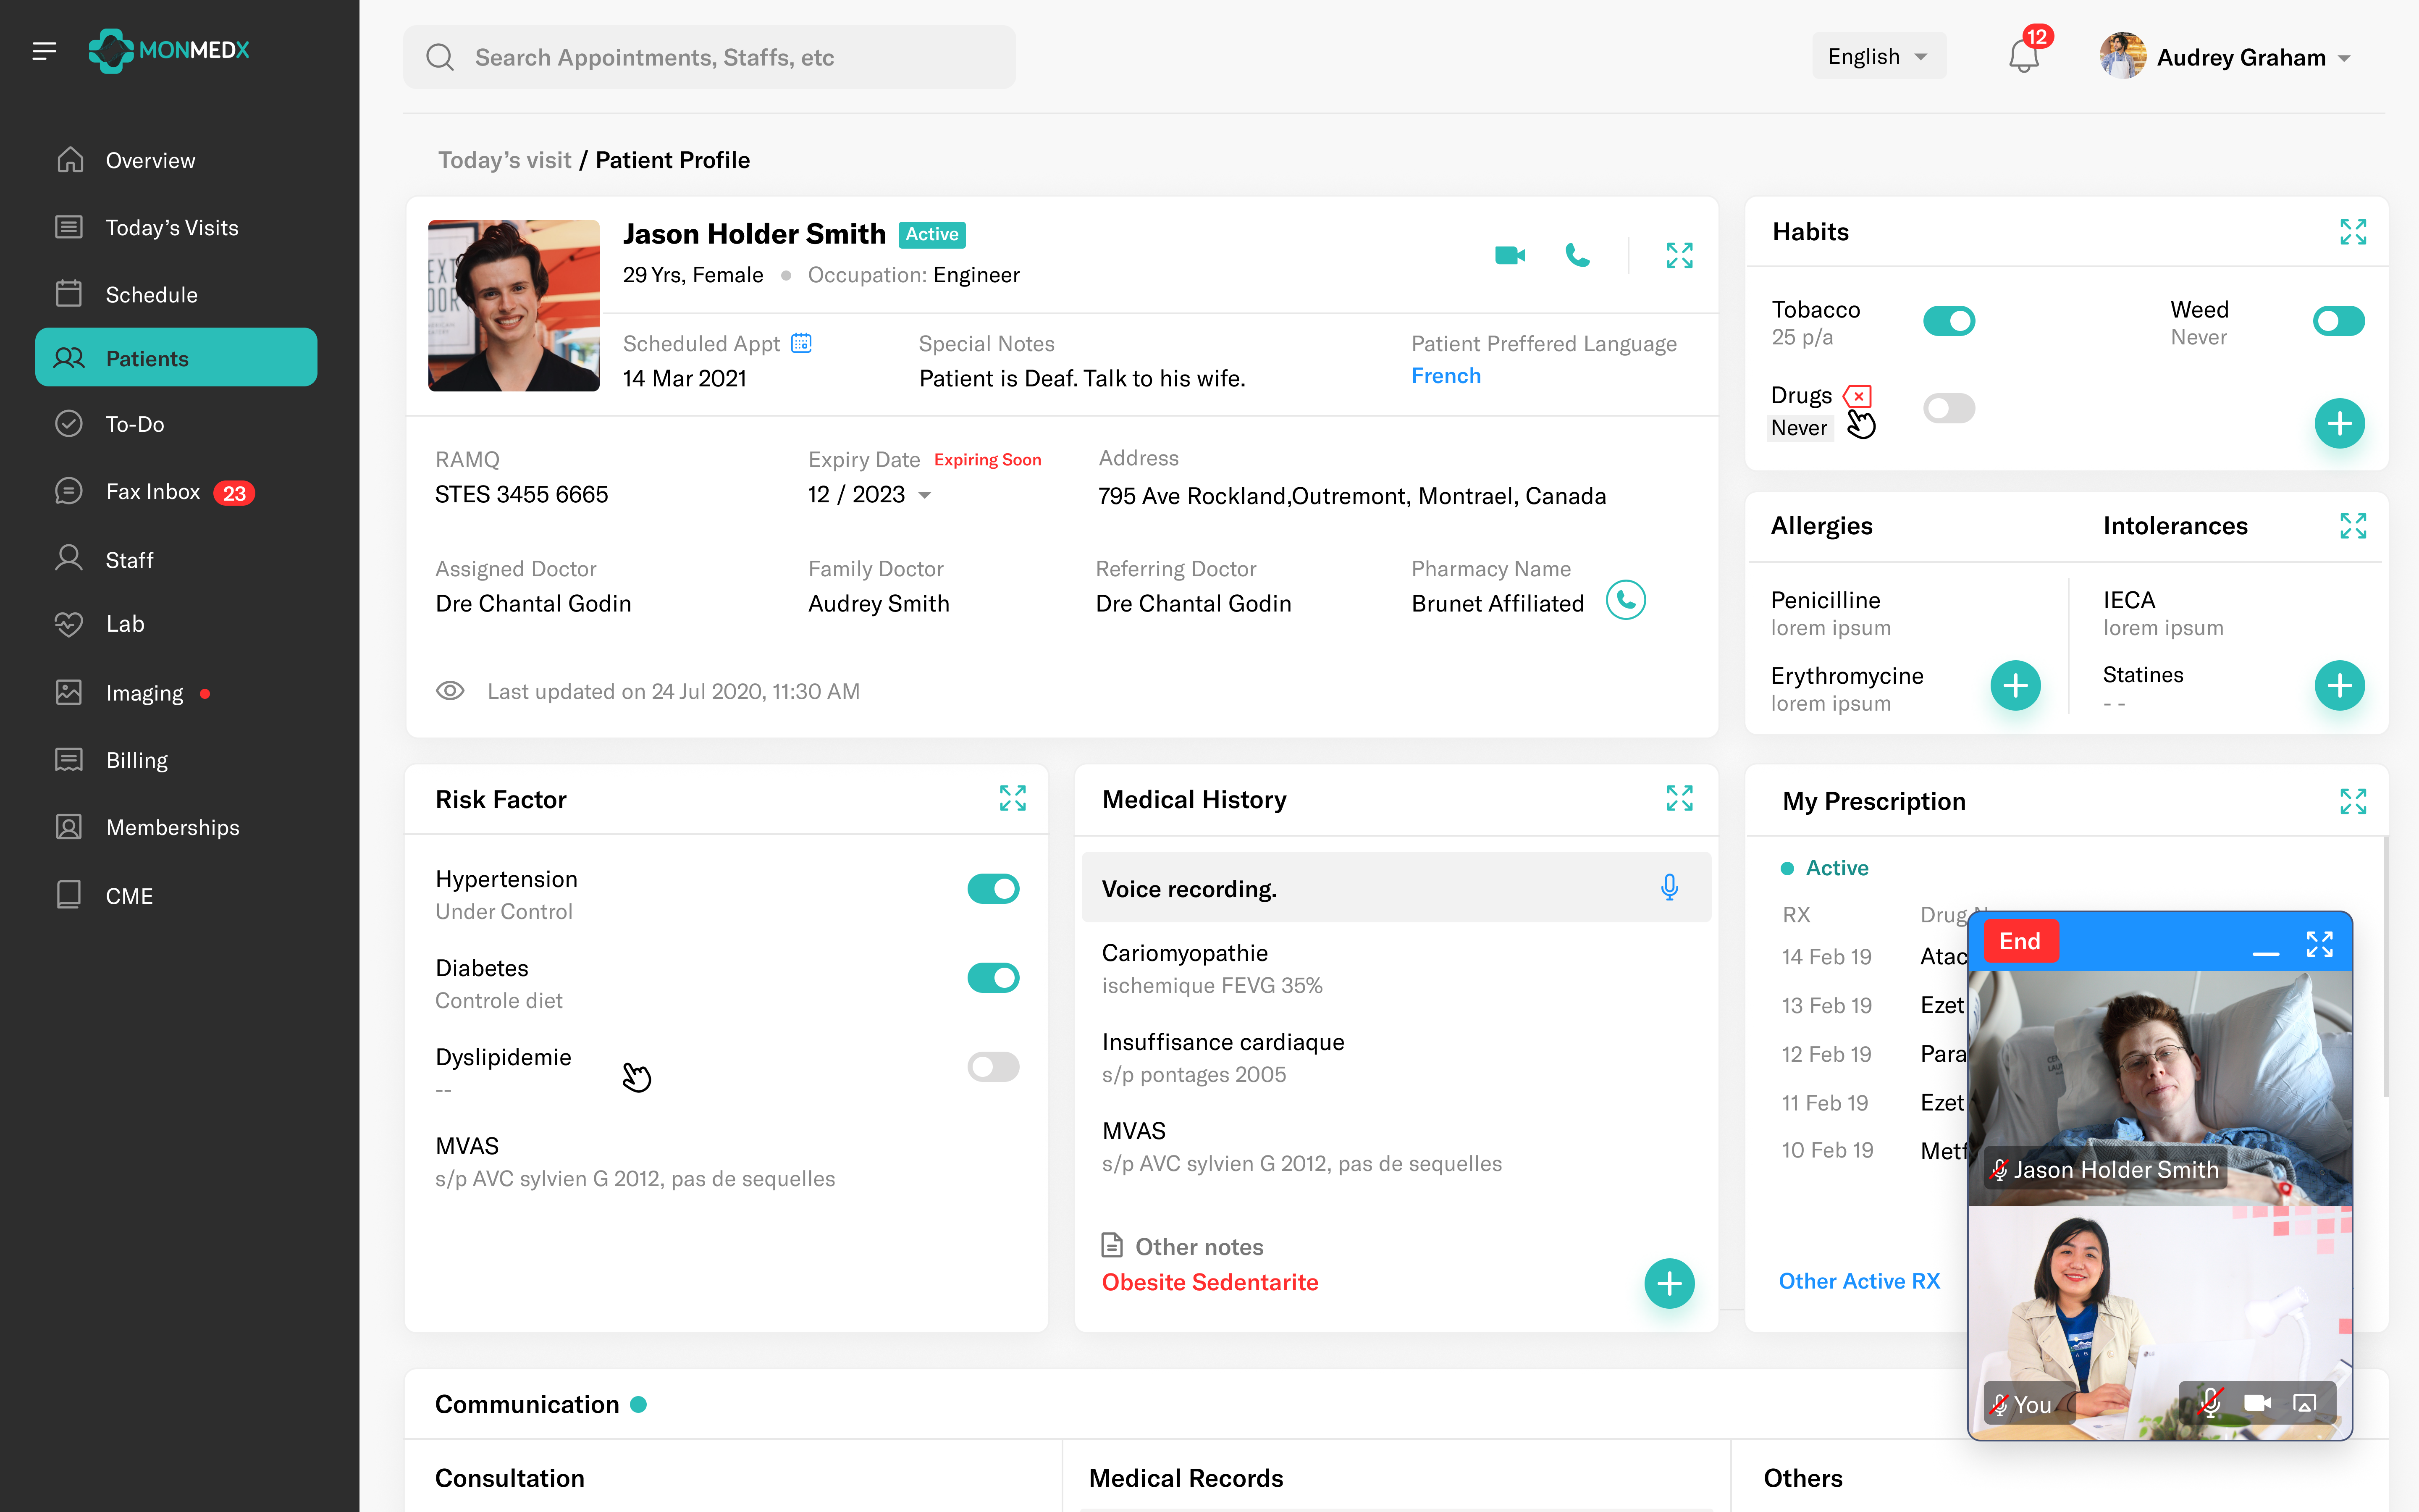Click Audrey Graham avatar

(x=2122, y=56)
